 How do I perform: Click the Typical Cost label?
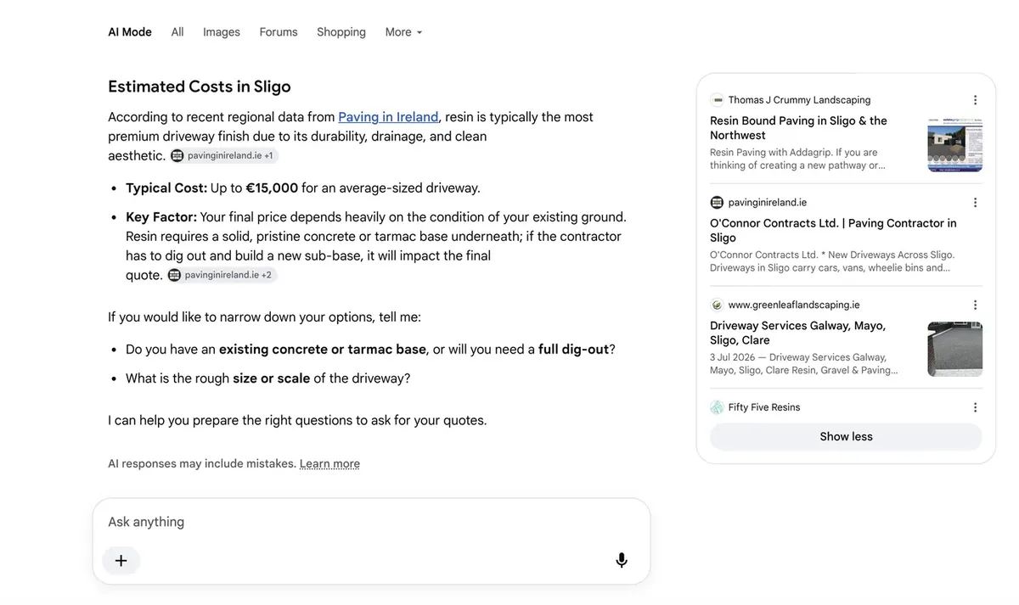pyautogui.click(x=166, y=188)
